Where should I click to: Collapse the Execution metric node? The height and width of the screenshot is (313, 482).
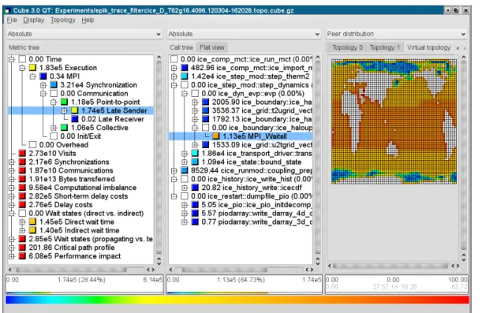tap(22, 68)
